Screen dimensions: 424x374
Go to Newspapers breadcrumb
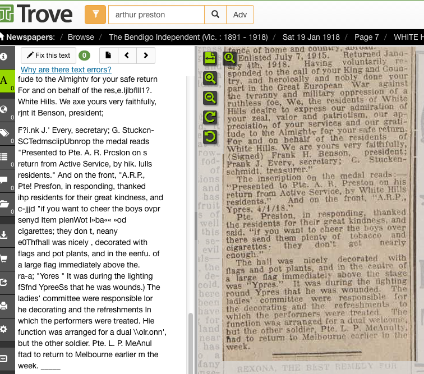tap(27, 37)
